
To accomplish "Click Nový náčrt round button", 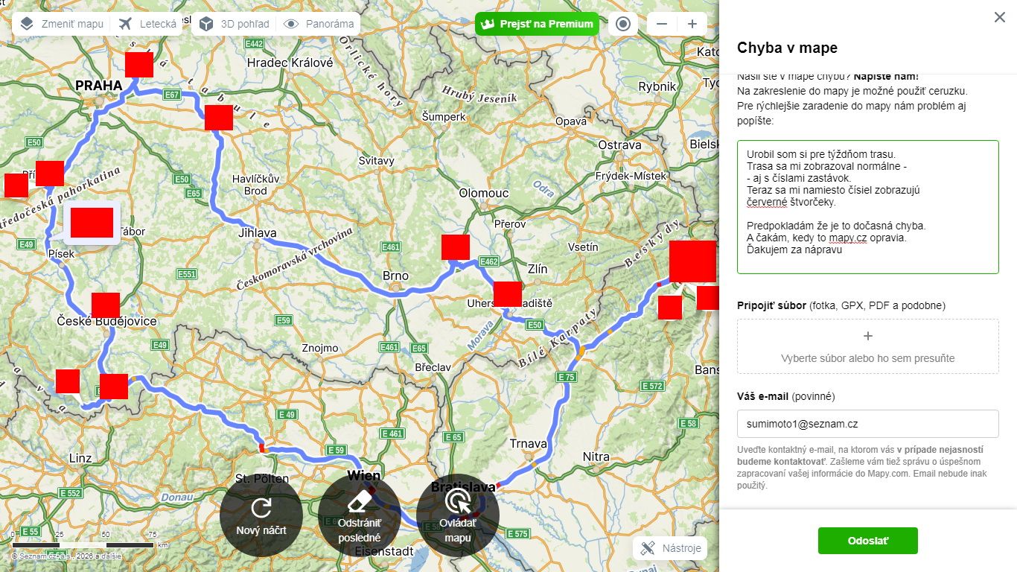I will [261, 515].
